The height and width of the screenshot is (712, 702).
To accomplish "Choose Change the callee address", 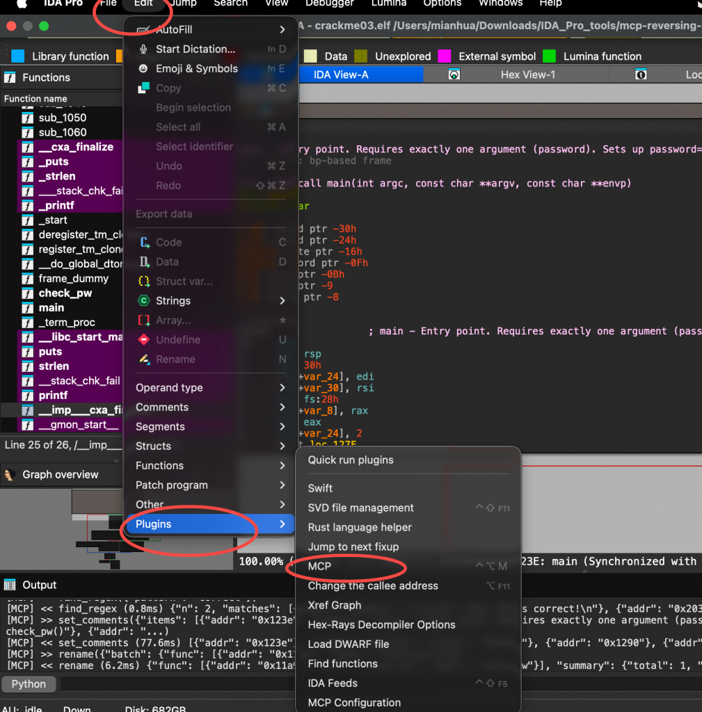I will coord(408,586).
